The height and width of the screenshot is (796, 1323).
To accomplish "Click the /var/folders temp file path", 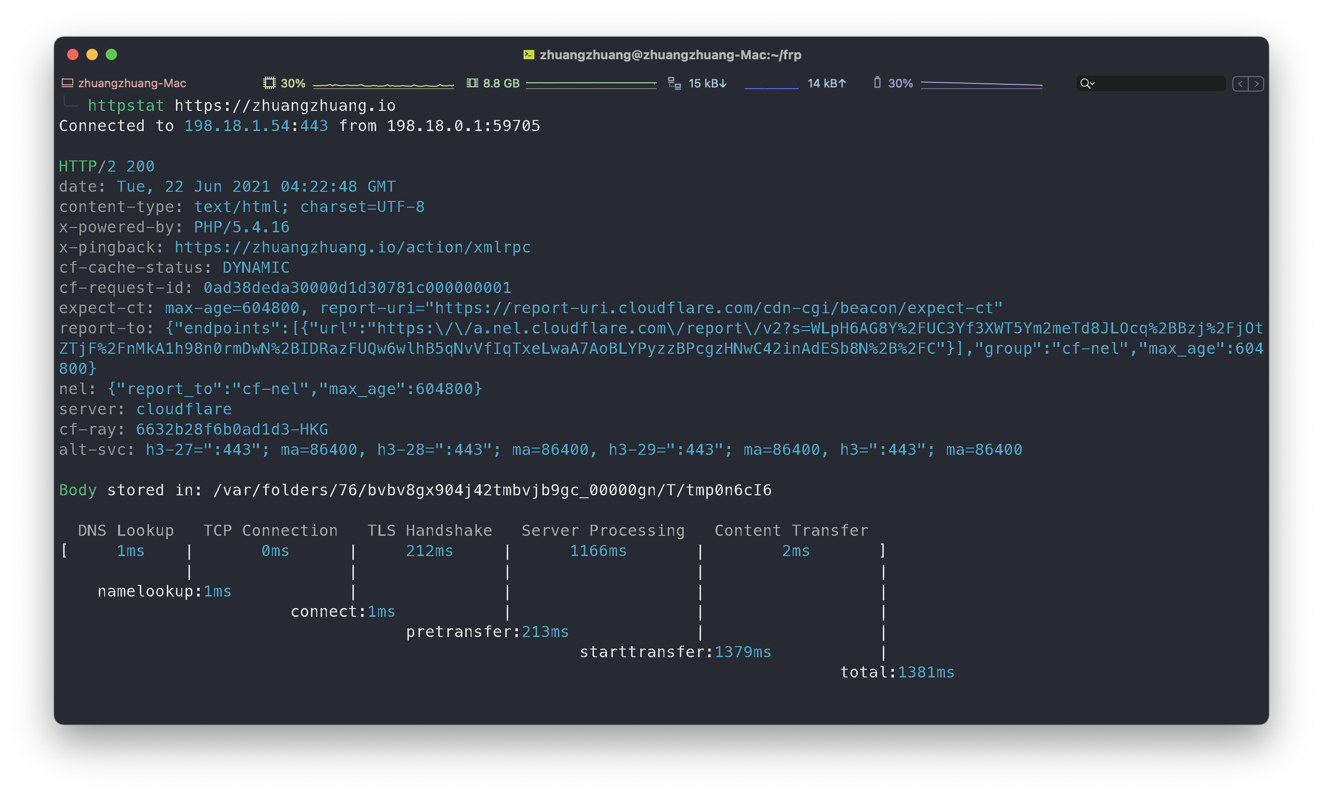I will point(492,490).
